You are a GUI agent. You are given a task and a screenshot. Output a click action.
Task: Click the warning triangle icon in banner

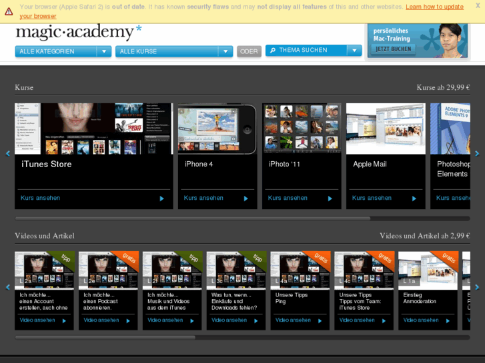[x=9, y=11]
